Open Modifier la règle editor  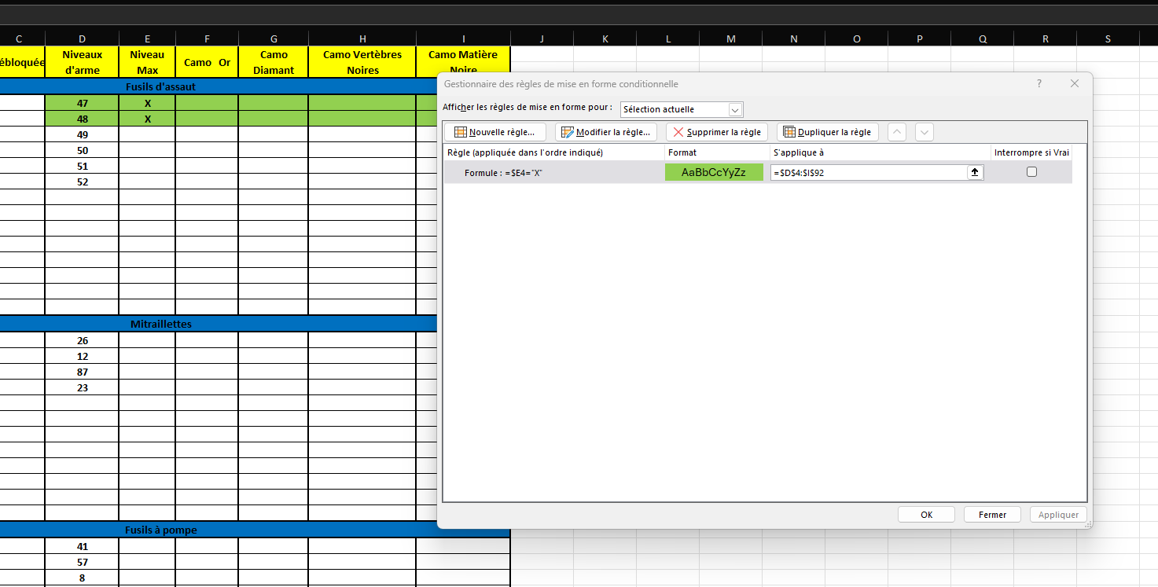(x=605, y=132)
